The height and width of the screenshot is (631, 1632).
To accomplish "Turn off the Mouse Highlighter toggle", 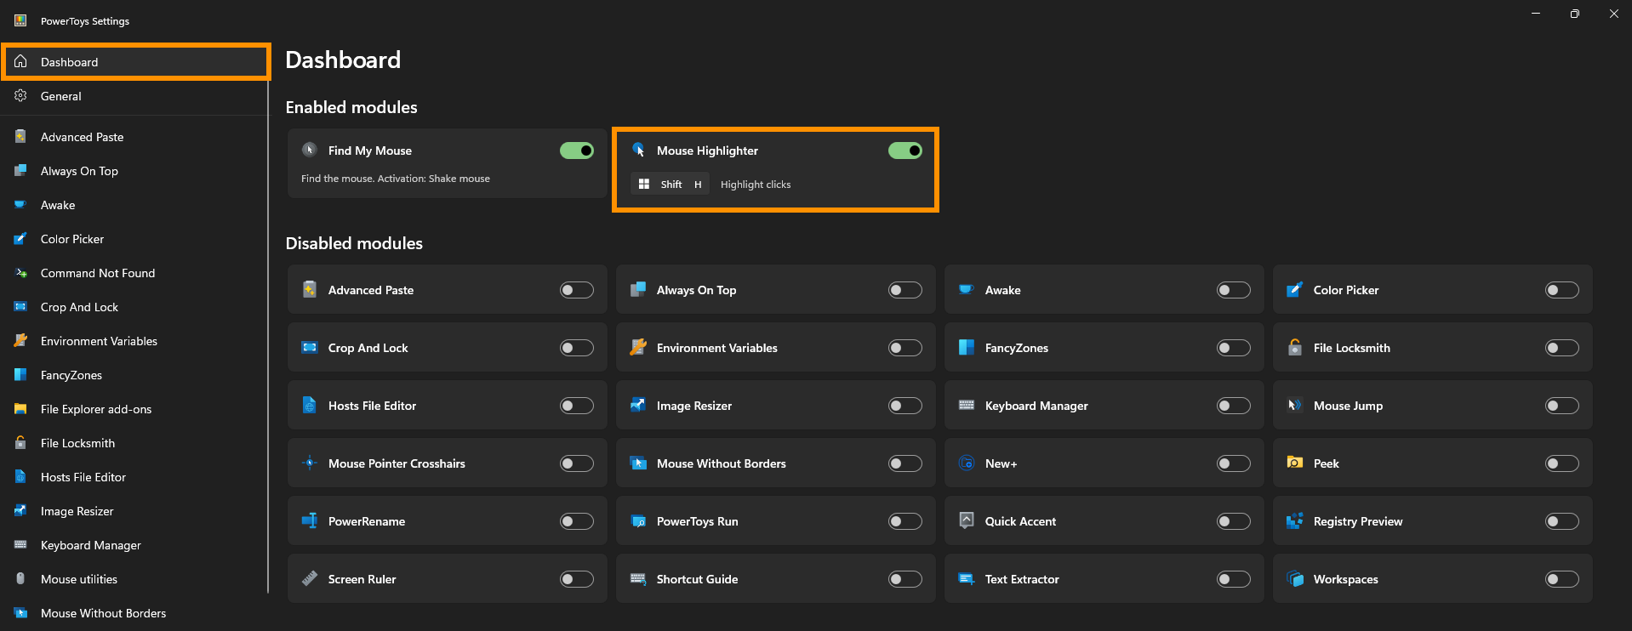I will [905, 151].
